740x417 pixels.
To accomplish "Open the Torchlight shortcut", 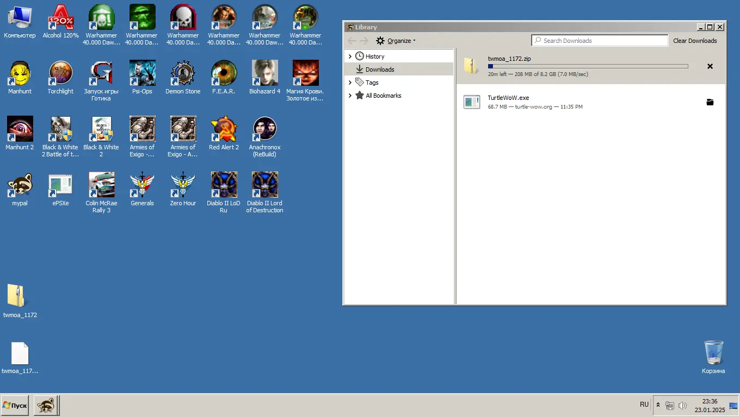I will click(60, 78).
